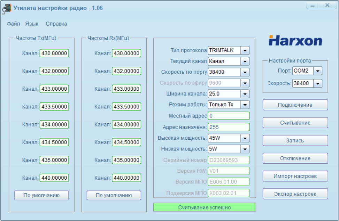Image resolution: width=339 pixels, height=221 pixels.
Task: Click the radio utility app icon in title bar
Action: 7,9
